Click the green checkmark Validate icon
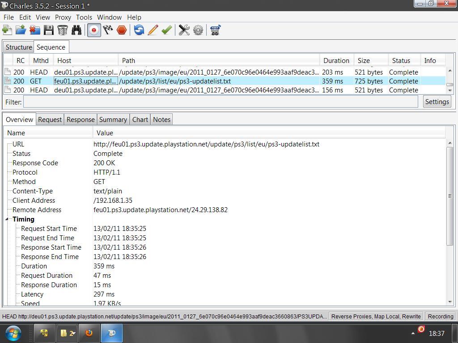The width and height of the screenshot is (458, 343). pyautogui.click(x=167, y=30)
